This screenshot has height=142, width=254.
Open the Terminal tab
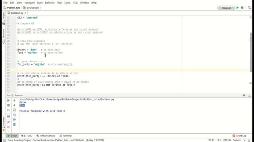coord(65,136)
